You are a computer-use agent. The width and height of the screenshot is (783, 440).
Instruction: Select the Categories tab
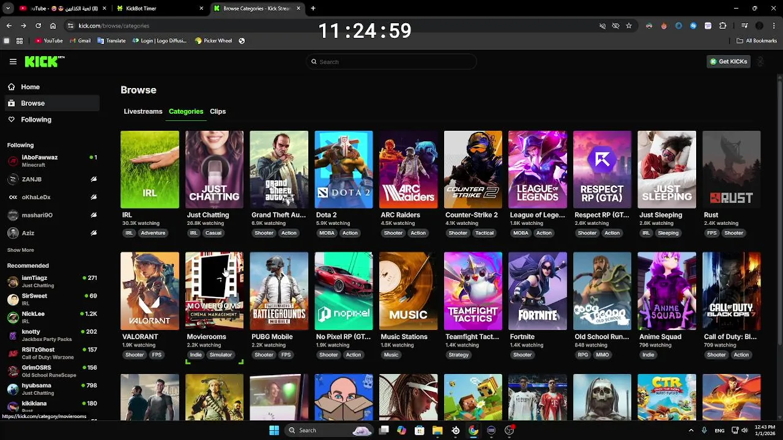186,111
